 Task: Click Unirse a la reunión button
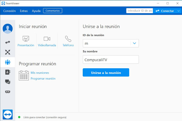tap(106, 73)
